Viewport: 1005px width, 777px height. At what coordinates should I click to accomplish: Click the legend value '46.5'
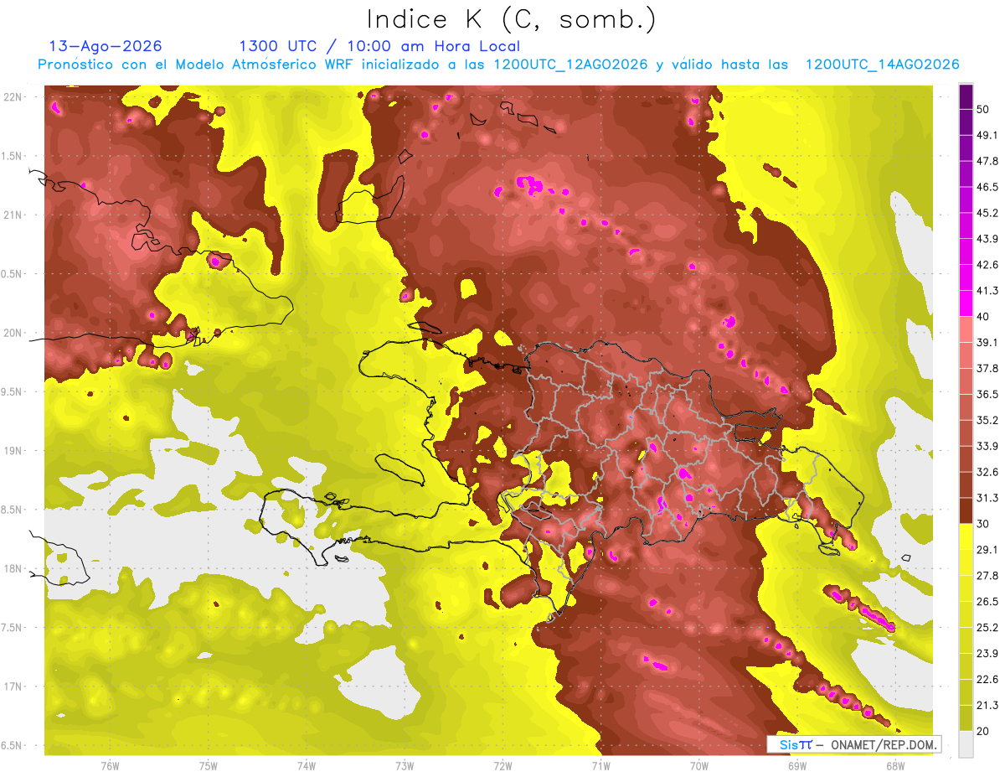(x=987, y=187)
